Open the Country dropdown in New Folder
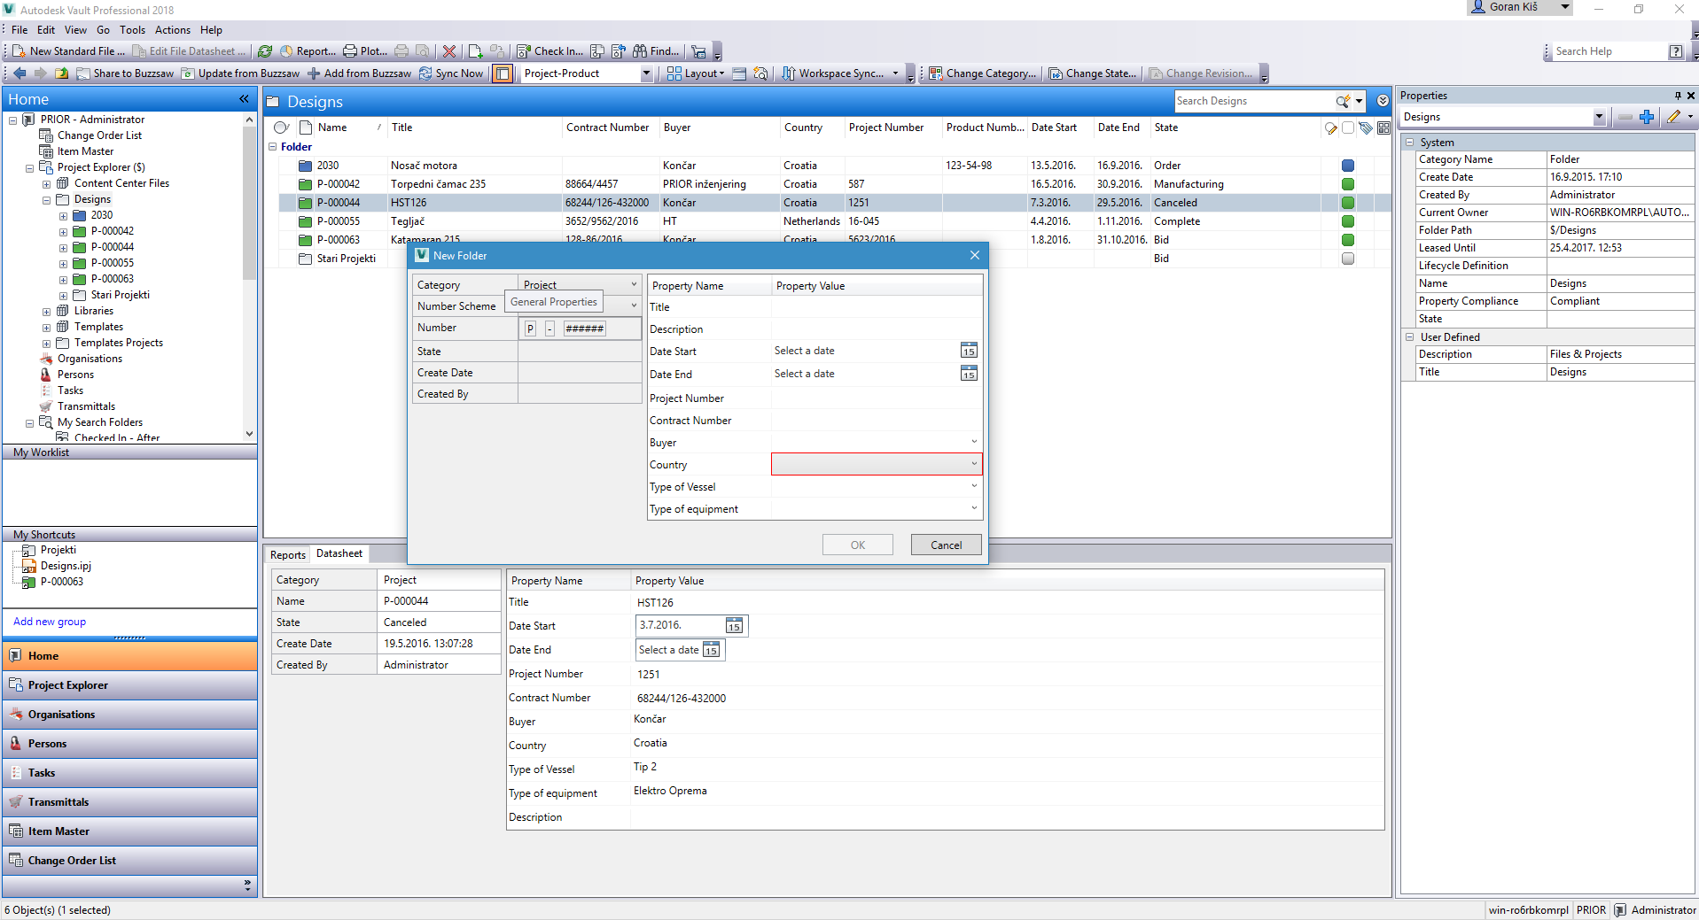 tap(973, 464)
